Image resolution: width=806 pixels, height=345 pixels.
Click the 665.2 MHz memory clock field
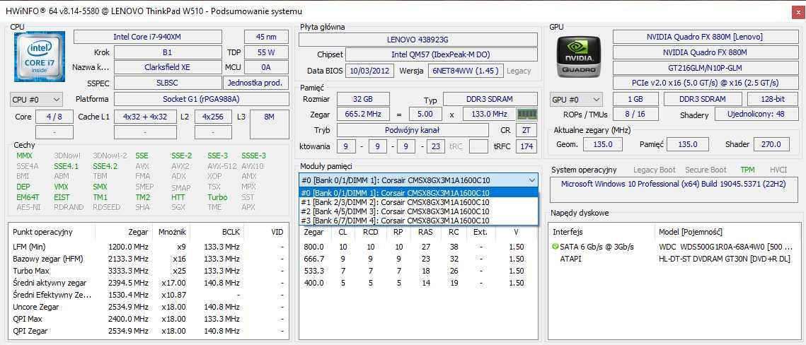(363, 114)
